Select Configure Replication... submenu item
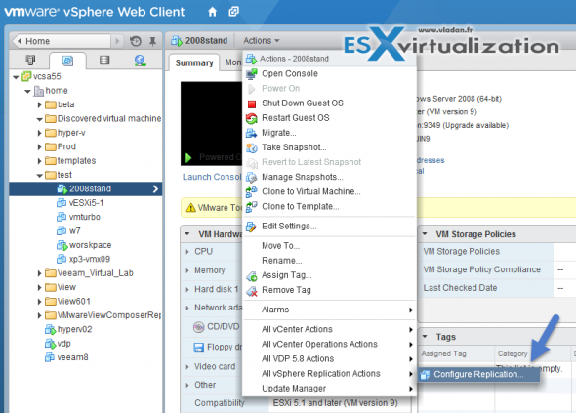 click(x=478, y=374)
